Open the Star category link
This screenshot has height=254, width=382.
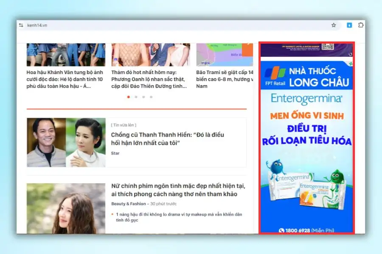click(115, 153)
